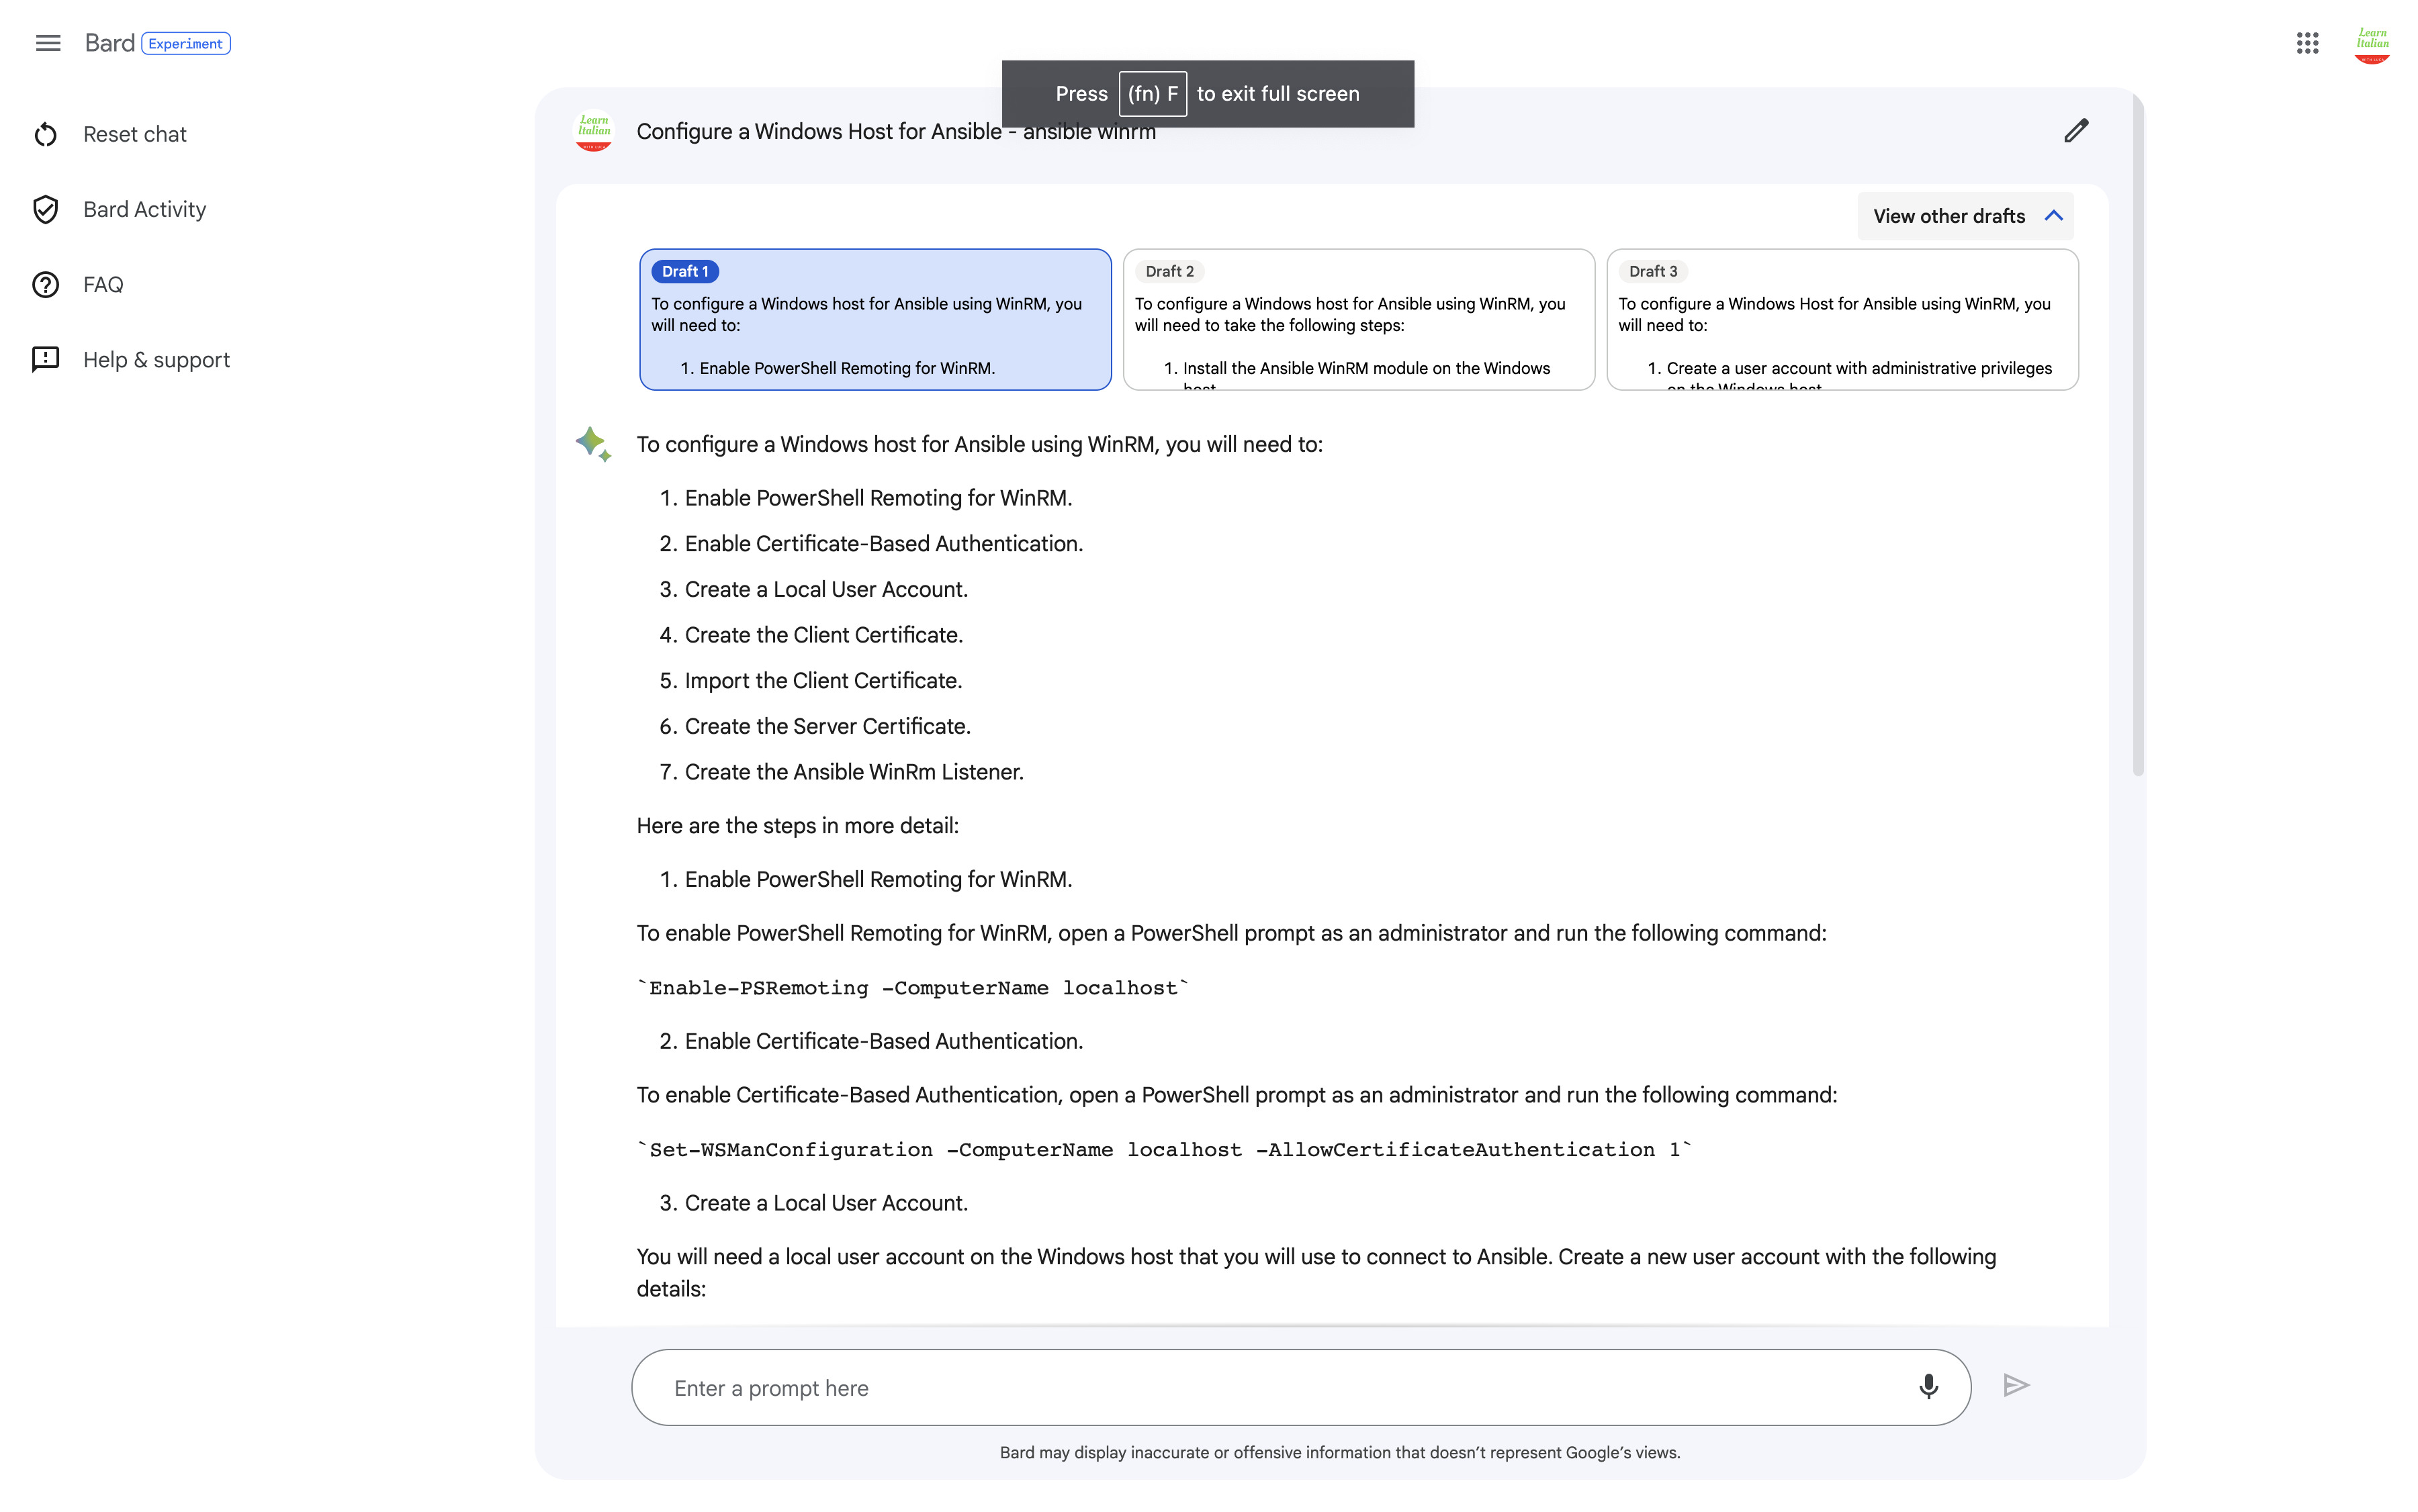The width and height of the screenshot is (2418, 1512).
Task: Click the '(fn) F' key hint in banner
Action: point(1153,94)
